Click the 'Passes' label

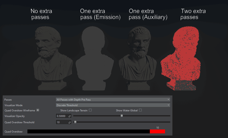click(x=8, y=100)
